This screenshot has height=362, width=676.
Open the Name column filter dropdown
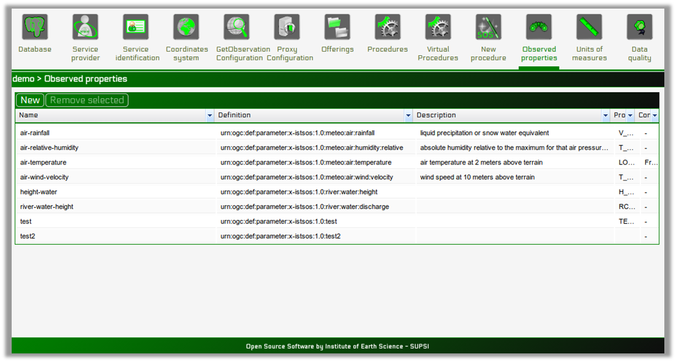tap(209, 115)
